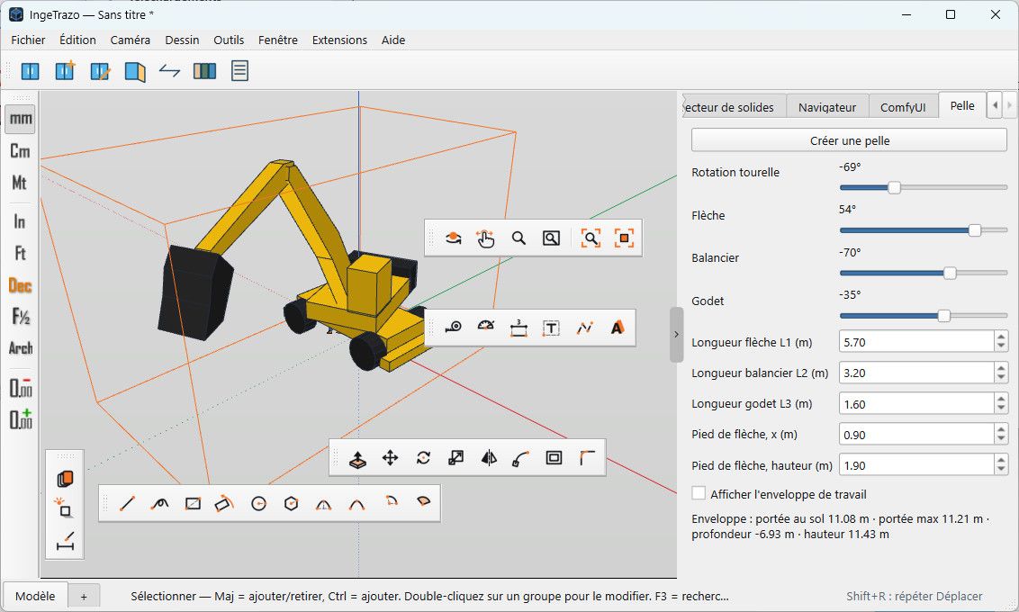The image size is (1019, 612).
Task: Enable the work envelope display checkbox
Action: point(699,494)
